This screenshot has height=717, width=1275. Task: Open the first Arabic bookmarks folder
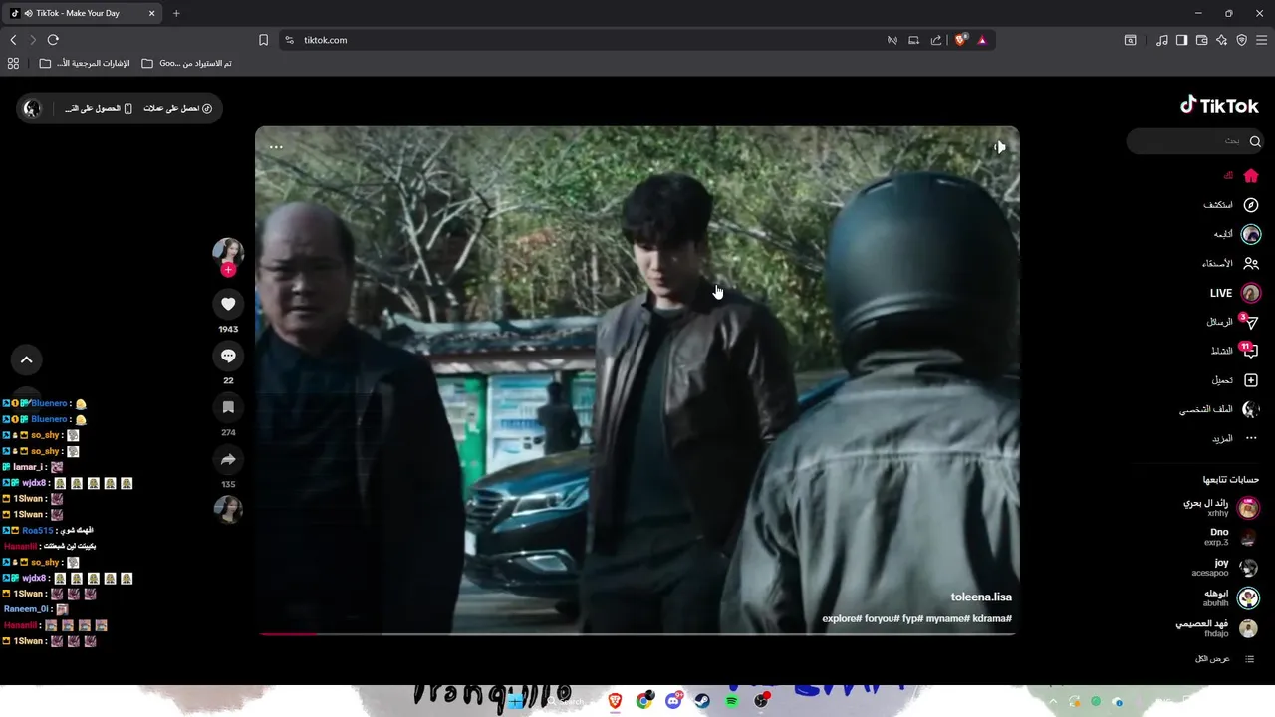pos(85,63)
